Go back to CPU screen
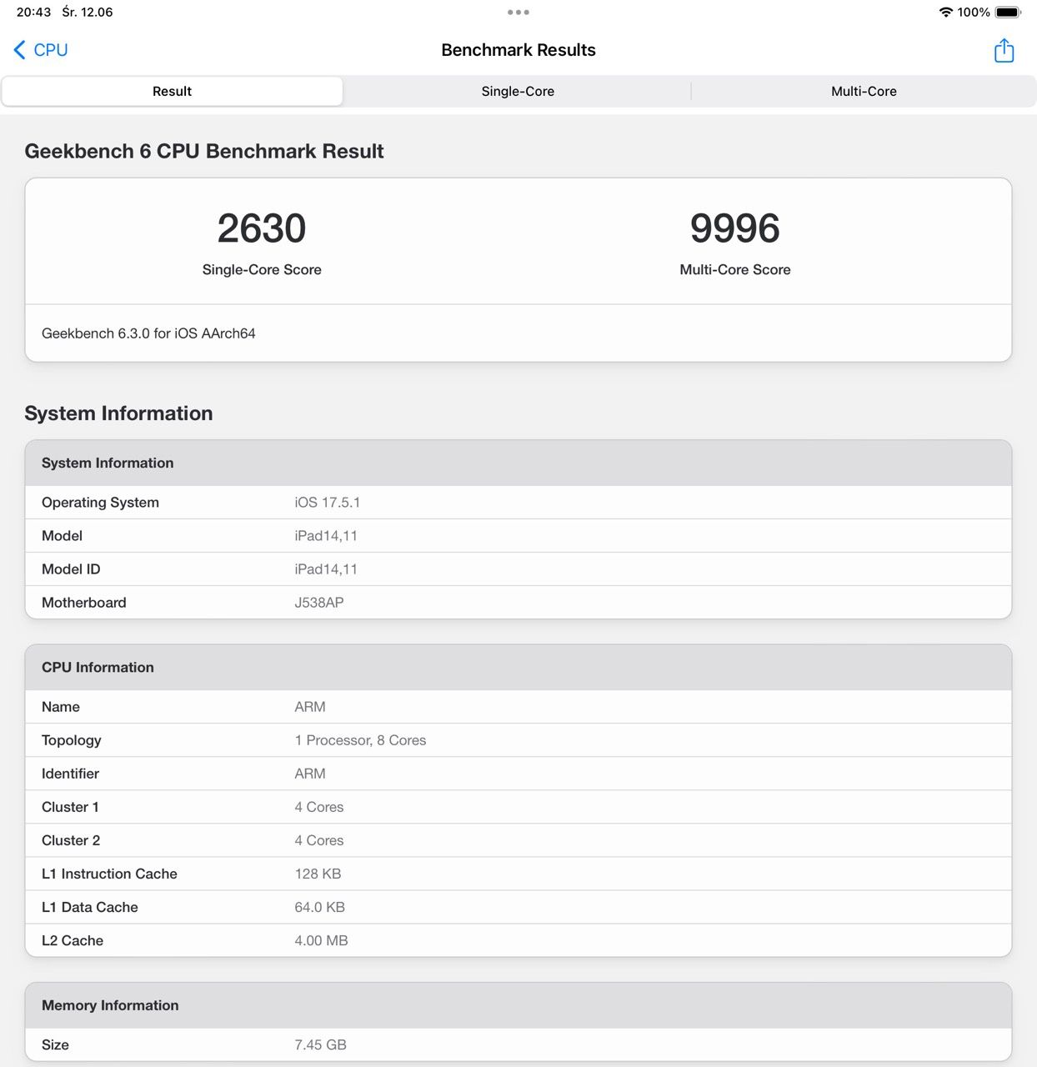The width and height of the screenshot is (1037, 1067). (41, 50)
